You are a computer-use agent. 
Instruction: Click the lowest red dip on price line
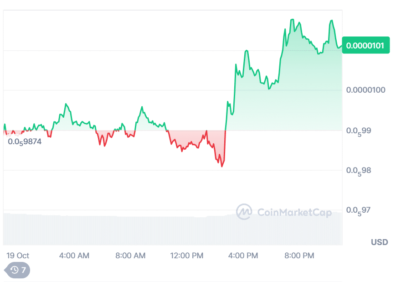pos(222,166)
